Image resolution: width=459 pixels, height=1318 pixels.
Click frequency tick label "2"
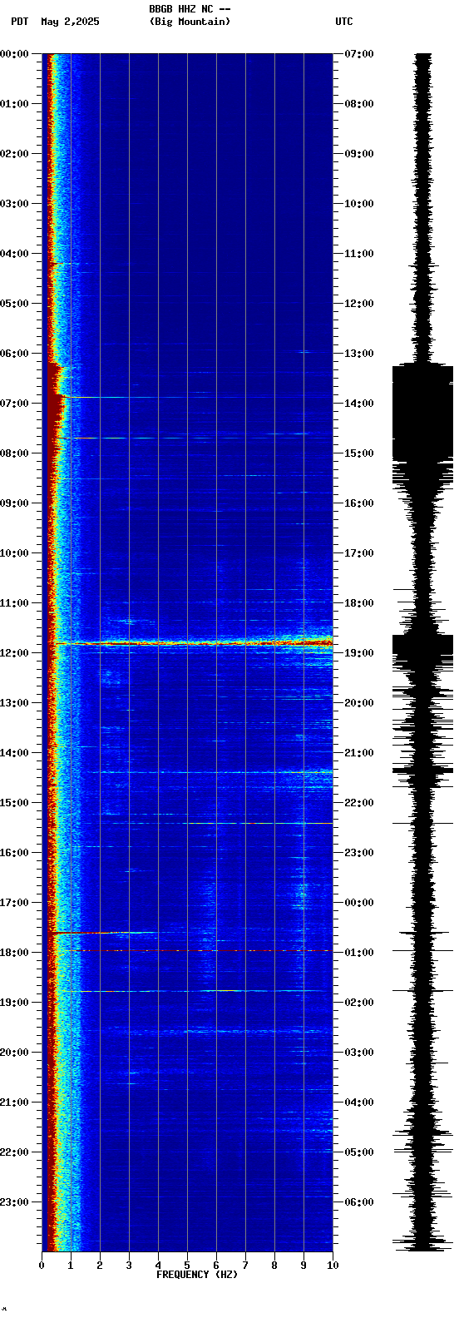(x=100, y=1266)
